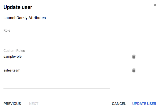Viewport: 158px width, 109px height.
Task: Select the 'sample' part of sample-role text
Action: click(8, 57)
